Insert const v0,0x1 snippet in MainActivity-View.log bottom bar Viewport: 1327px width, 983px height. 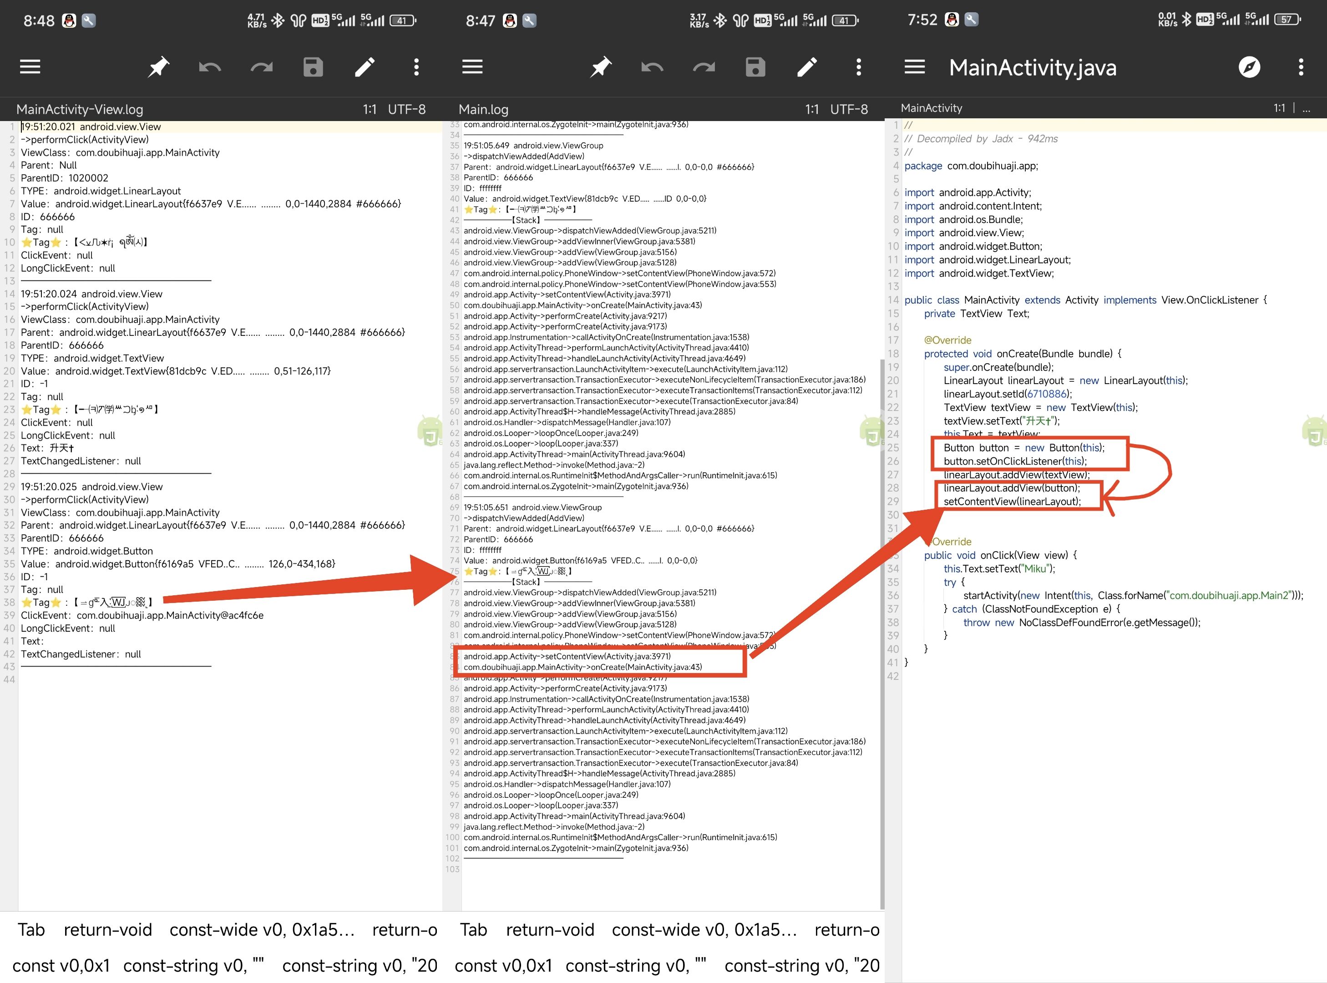61,965
